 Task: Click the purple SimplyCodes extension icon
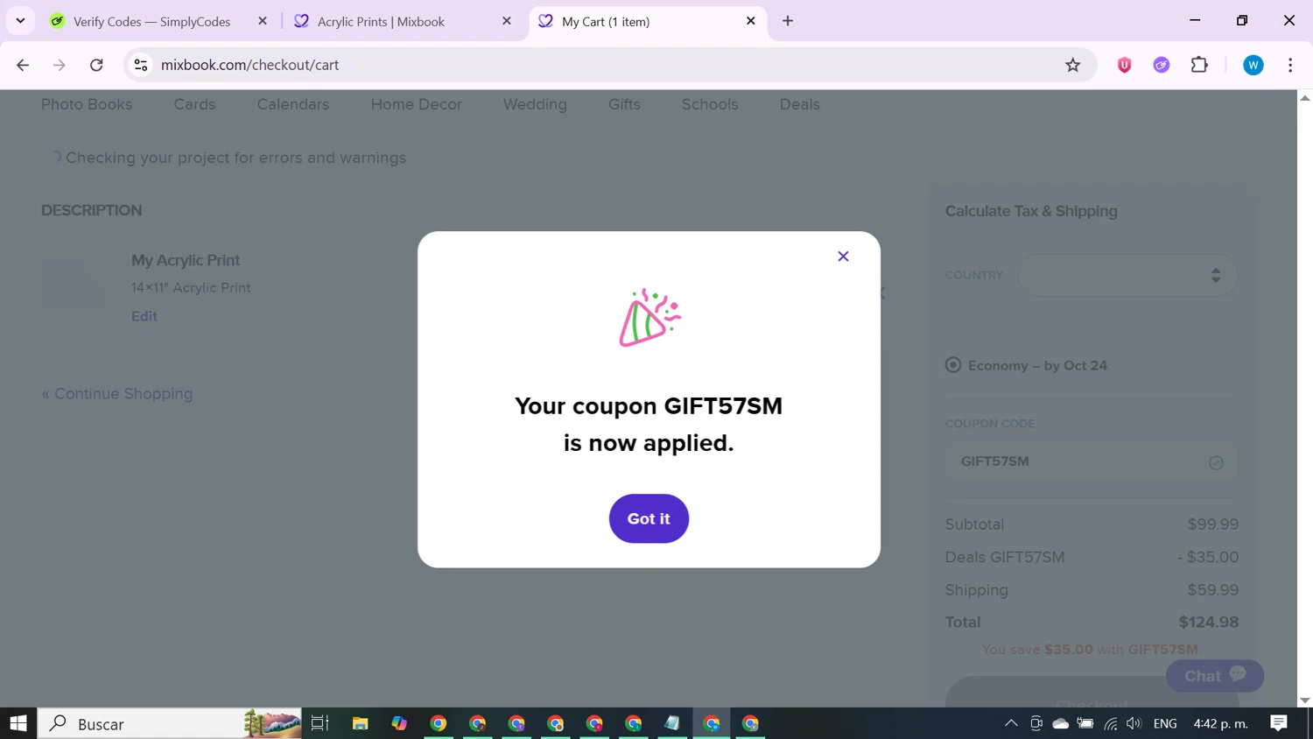pos(1162,65)
